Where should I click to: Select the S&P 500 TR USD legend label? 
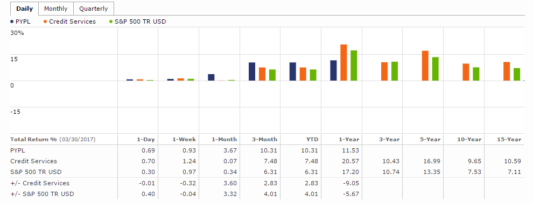coord(141,21)
